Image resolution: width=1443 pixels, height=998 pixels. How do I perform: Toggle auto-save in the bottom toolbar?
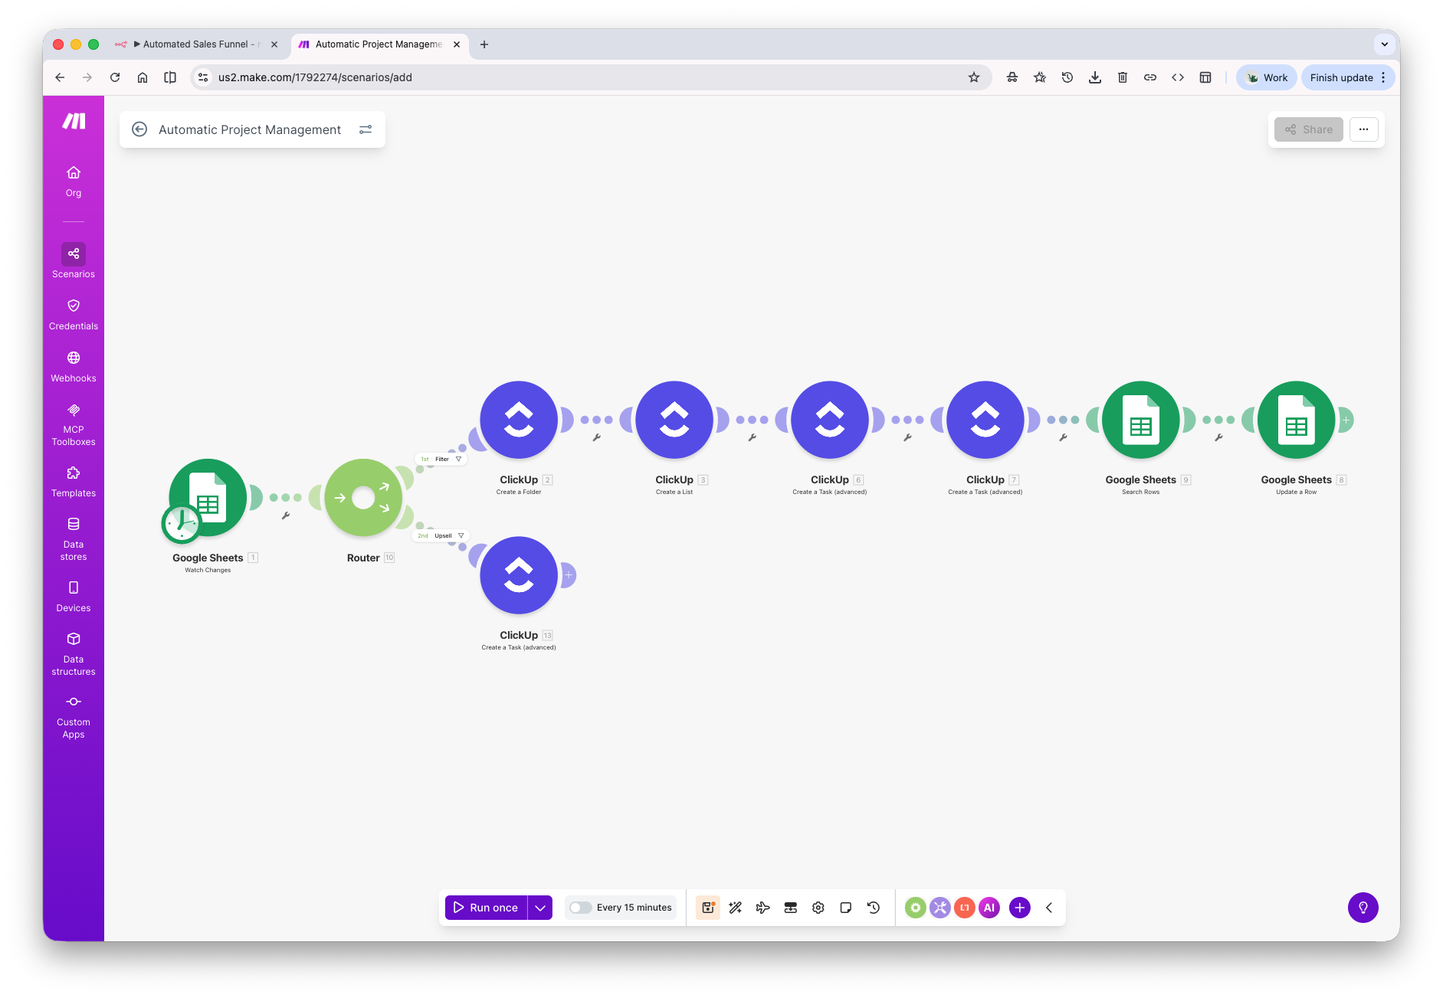[x=707, y=907]
